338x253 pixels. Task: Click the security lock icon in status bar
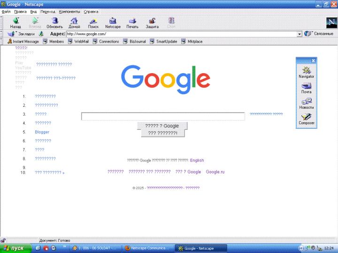tap(3, 240)
